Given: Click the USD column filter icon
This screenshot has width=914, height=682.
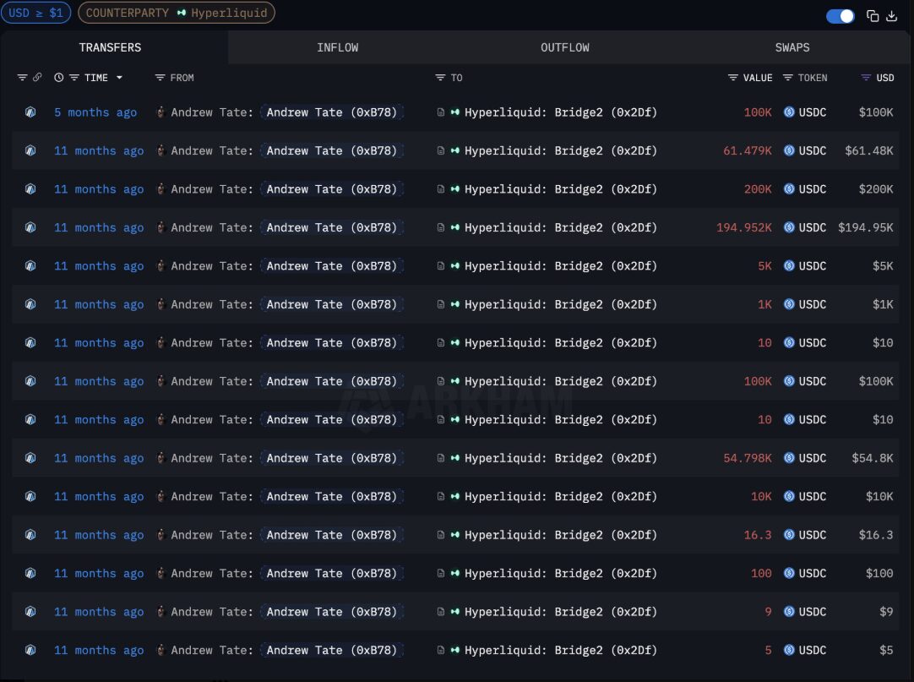Looking at the screenshot, I should coord(866,78).
